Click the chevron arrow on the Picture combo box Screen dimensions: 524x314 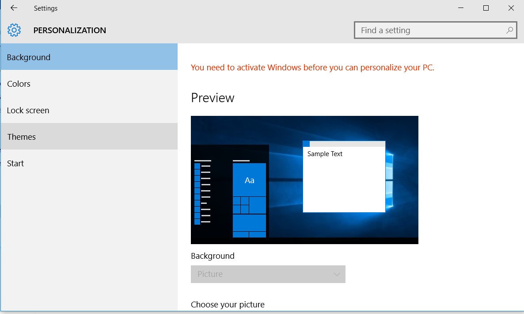click(x=337, y=274)
